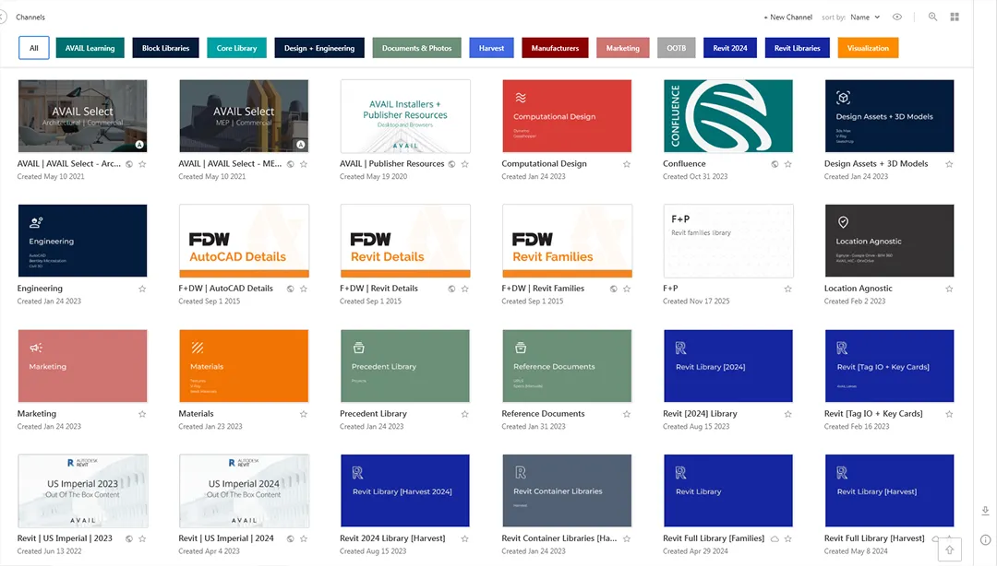The image size is (997, 567).
Task: Filter by Block Libraries tag
Action: tap(165, 48)
